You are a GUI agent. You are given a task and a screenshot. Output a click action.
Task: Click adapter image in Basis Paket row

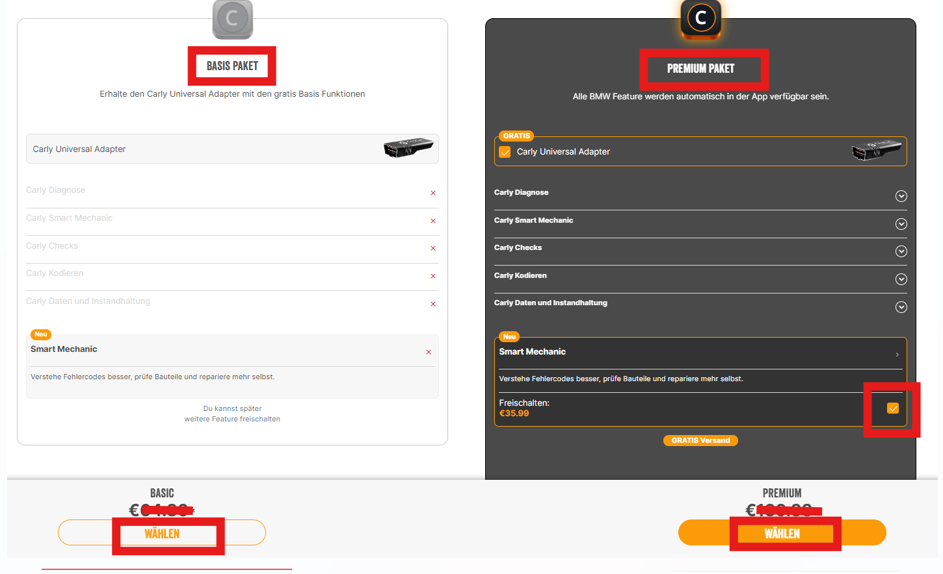pos(408,148)
